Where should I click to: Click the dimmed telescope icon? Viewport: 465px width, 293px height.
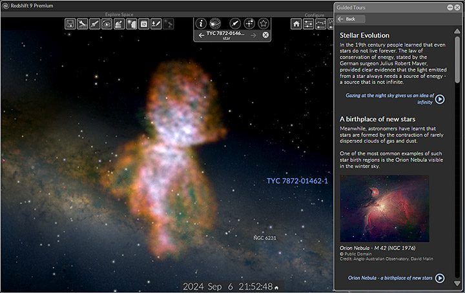pos(169,24)
